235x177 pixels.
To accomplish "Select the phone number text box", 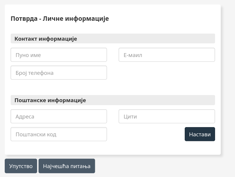I will [59, 72].
